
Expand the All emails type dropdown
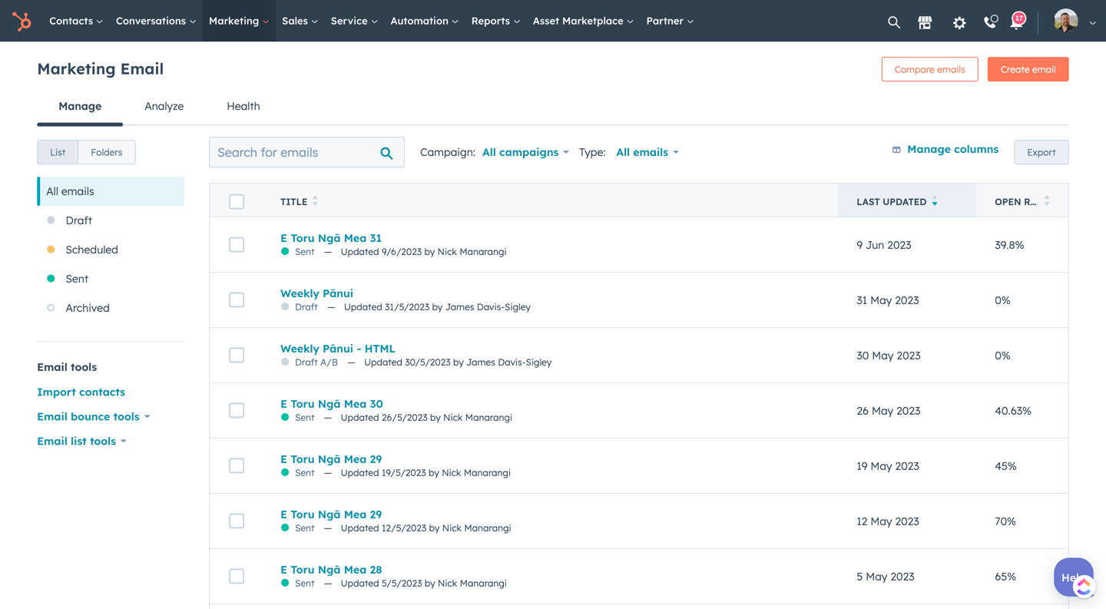(647, 152)
